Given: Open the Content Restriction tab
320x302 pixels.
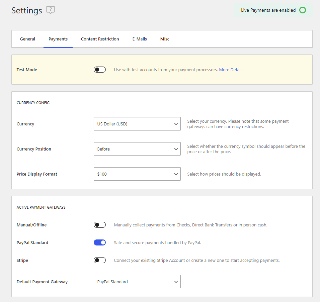Looking at the screenshot, I should (x=100, y=39).
